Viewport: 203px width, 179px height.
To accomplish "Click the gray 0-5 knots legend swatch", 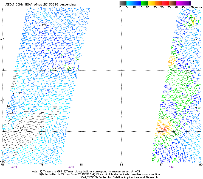I will pyautogui.click(x=123, y=3).
